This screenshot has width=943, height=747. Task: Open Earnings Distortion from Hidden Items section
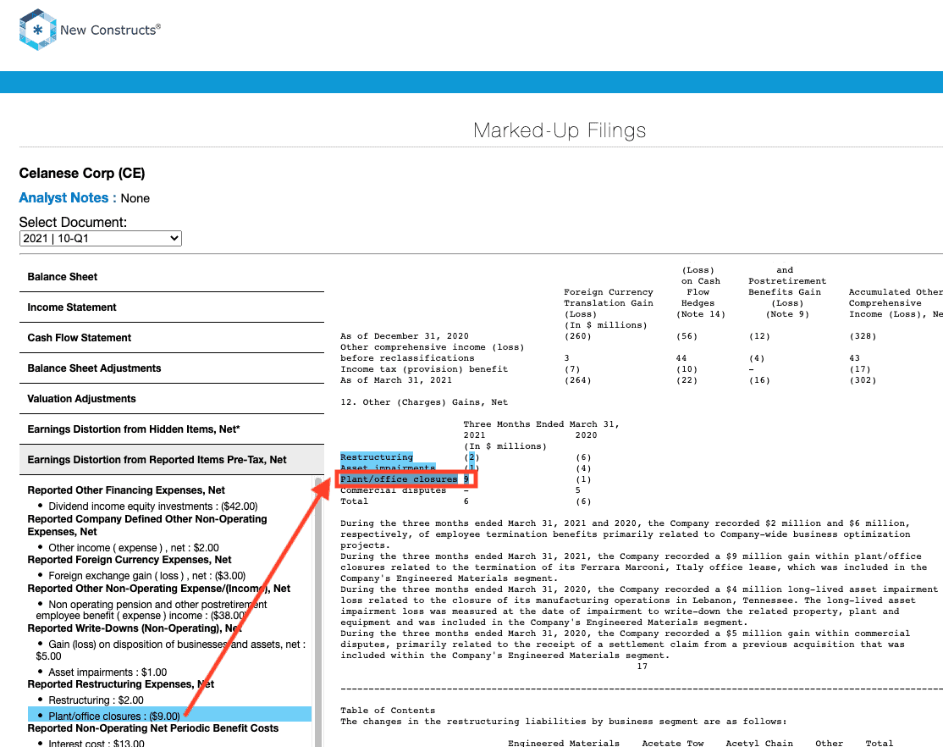[x=171, y=429]
